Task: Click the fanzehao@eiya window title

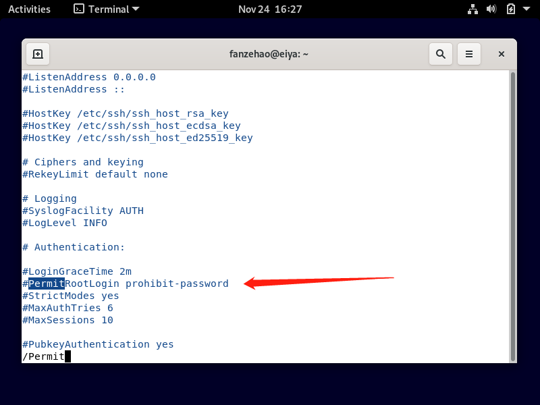Action: (269, 54)
